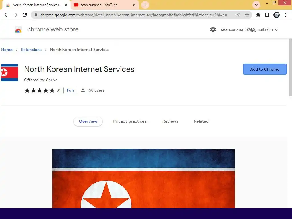
Task: Click the page vertical scrollbar
Action: click(x=290, y=68)
